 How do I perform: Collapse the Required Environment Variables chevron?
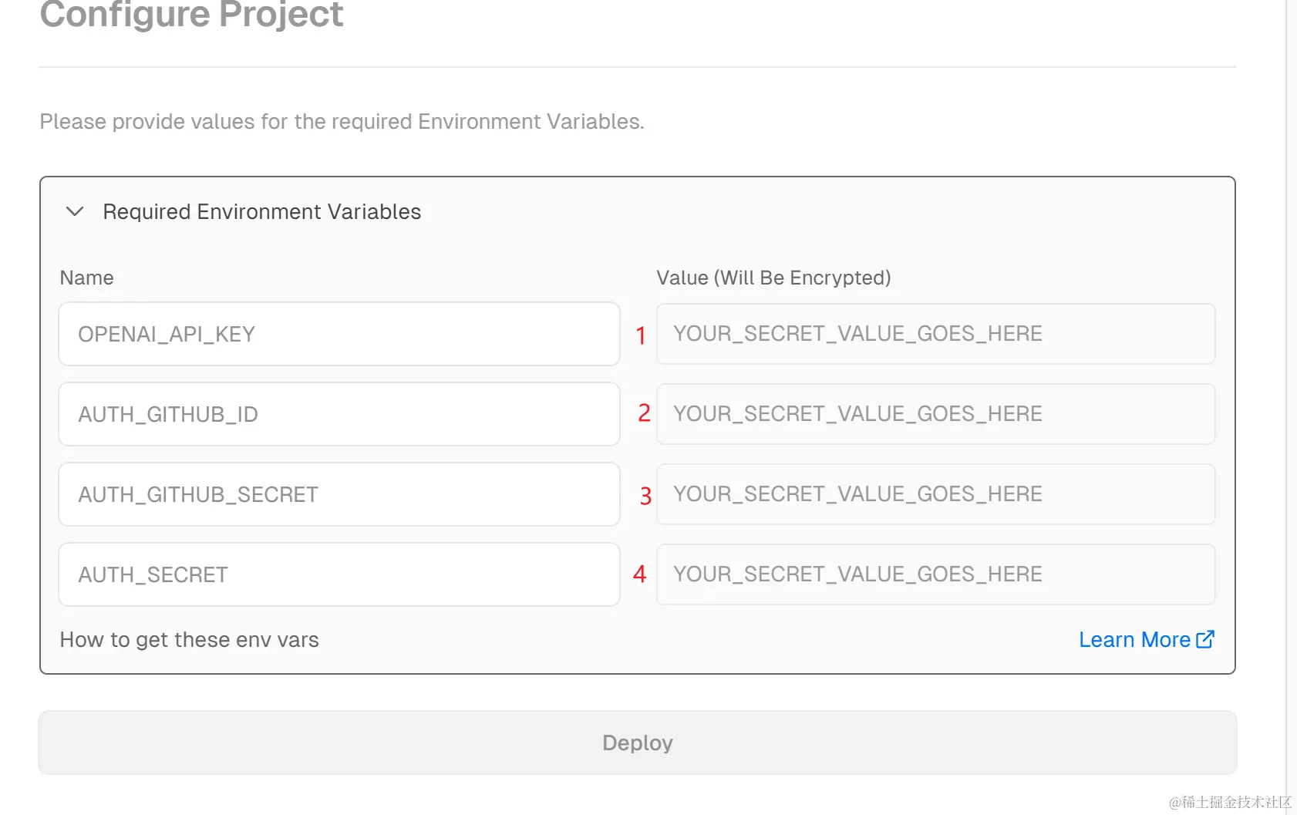pyautogui.click(x=75, y=211)
